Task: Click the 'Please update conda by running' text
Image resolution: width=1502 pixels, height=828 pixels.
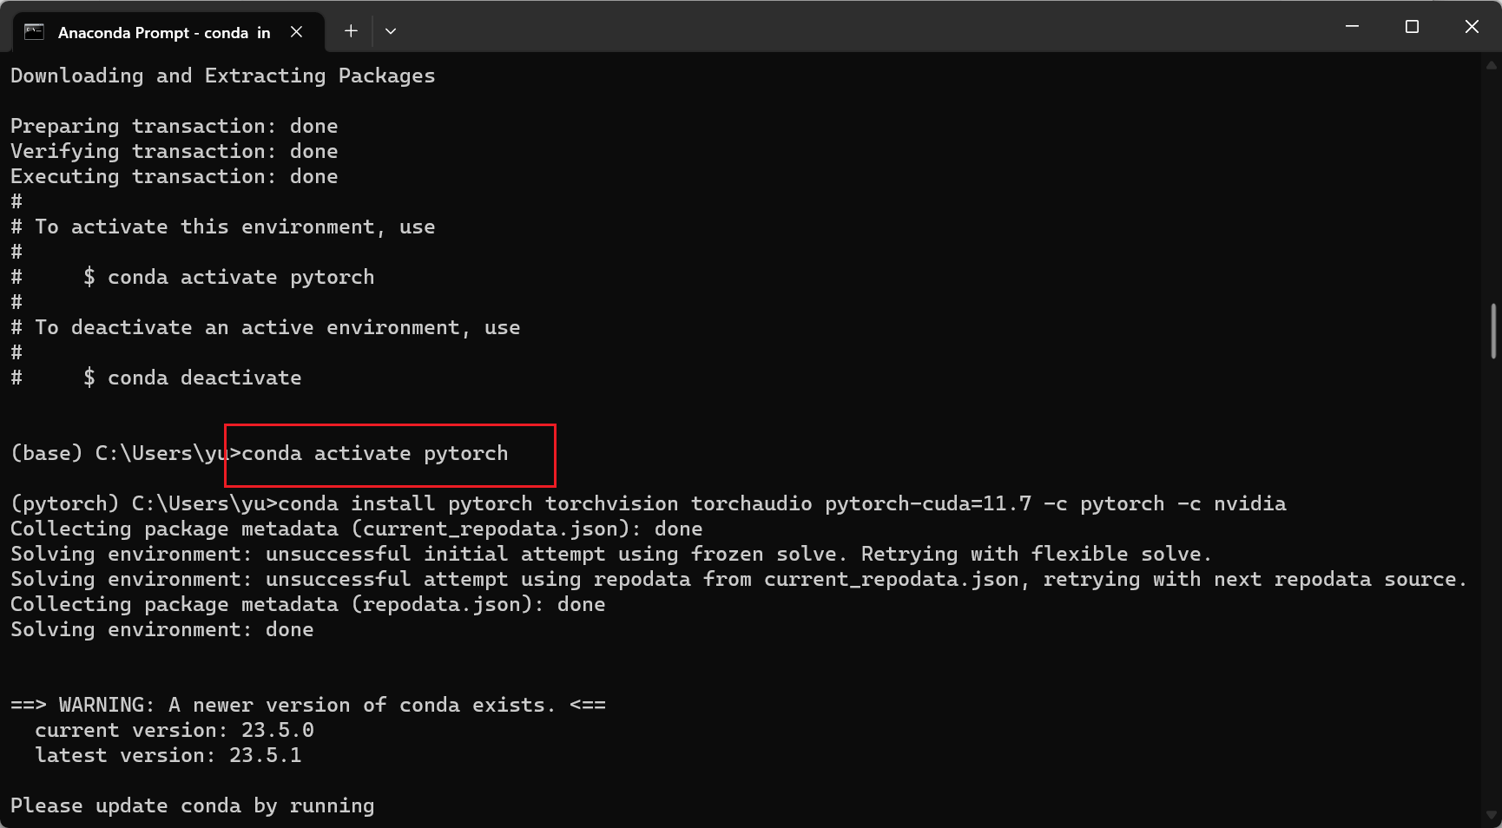Action: click(x=191, y=805)
